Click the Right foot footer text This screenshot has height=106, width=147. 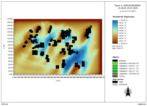142,104
